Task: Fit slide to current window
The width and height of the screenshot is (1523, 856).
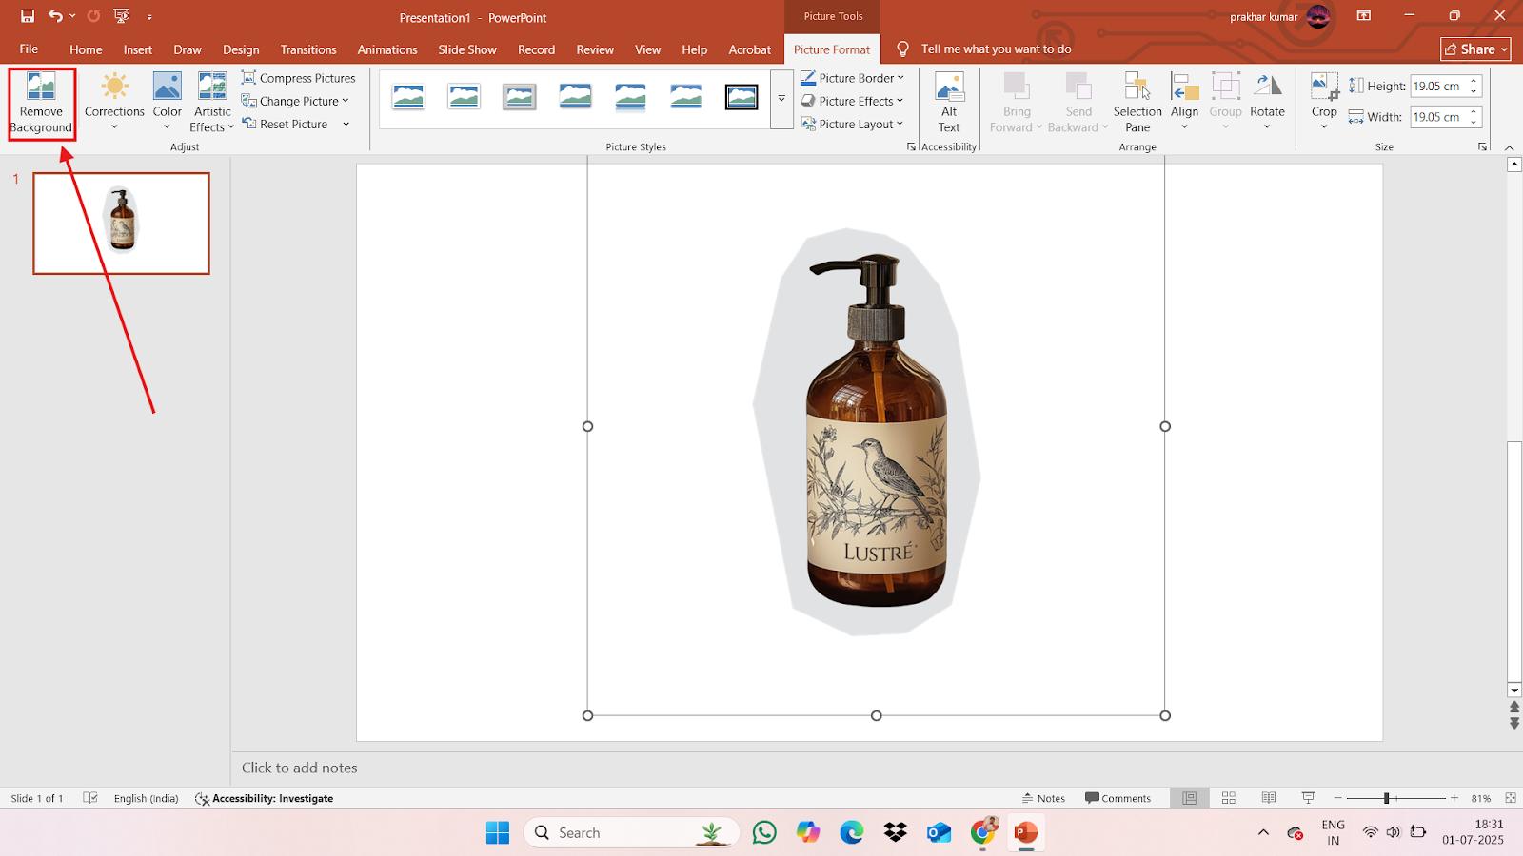Action: [x=1511, y=798]
